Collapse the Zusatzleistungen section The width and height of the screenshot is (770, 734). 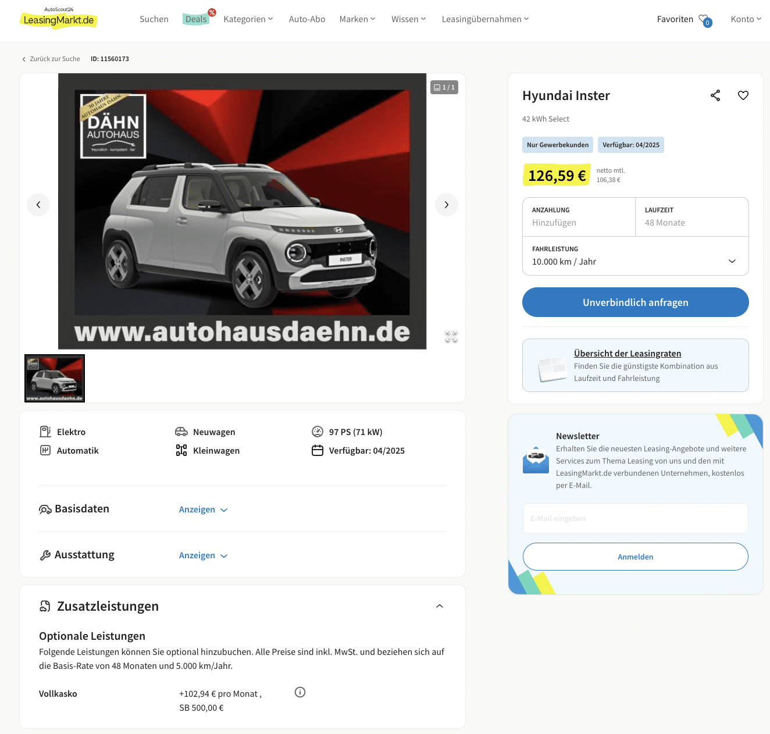(440, 606)
